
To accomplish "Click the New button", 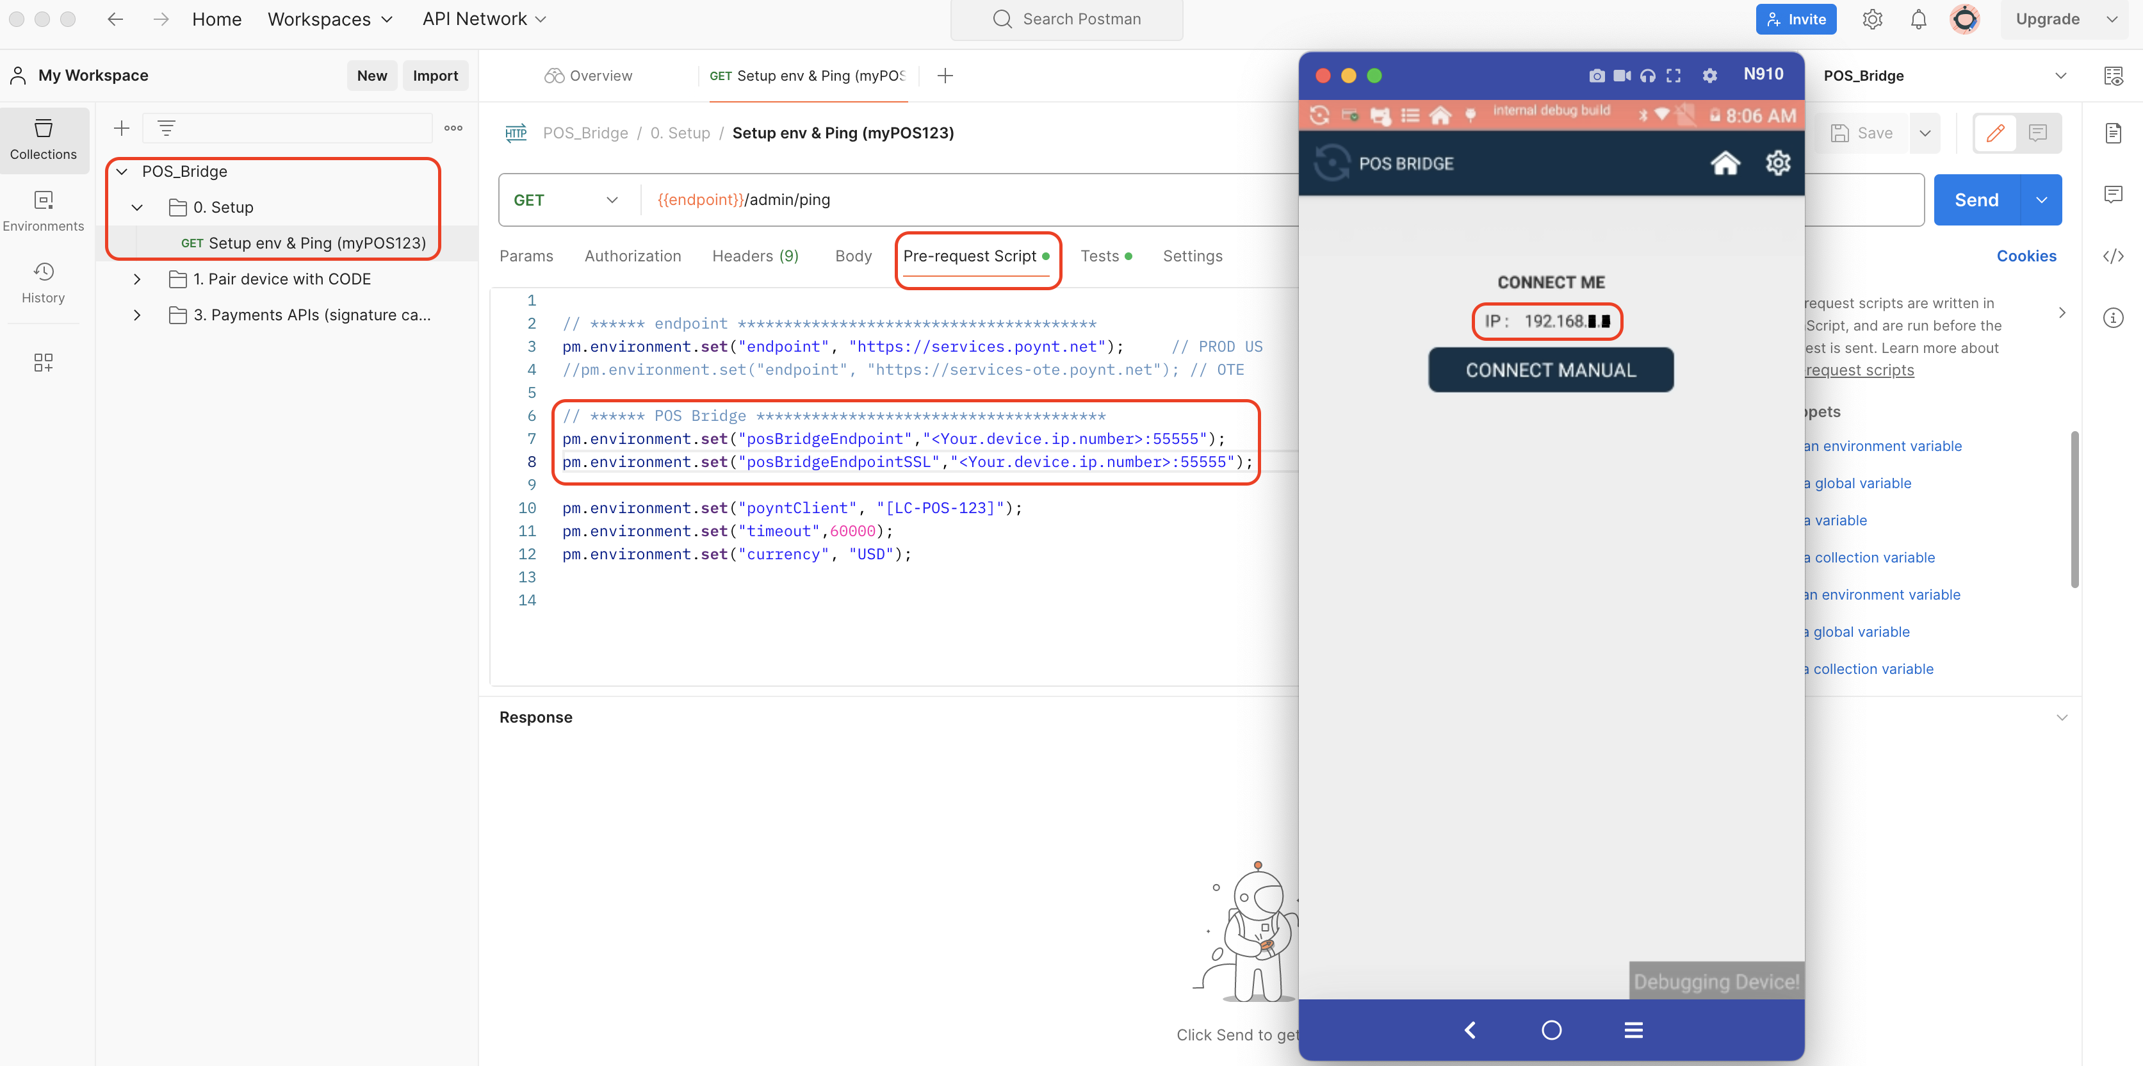I will (372, 76).
